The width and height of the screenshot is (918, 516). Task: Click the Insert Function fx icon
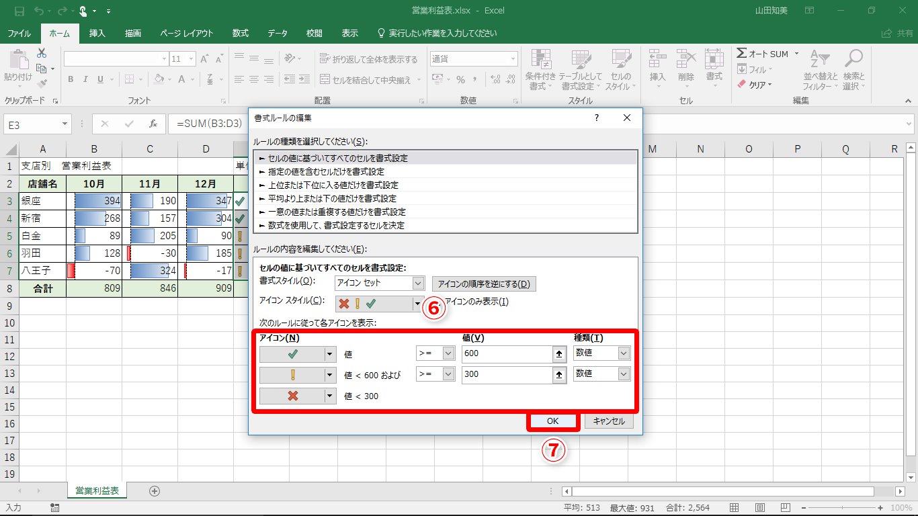coord(153,124)
